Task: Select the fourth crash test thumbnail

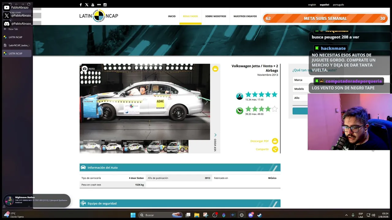Action: (x=156, y=147)
